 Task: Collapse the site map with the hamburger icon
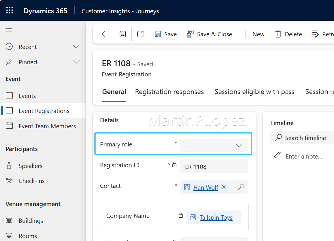[9, 30]
